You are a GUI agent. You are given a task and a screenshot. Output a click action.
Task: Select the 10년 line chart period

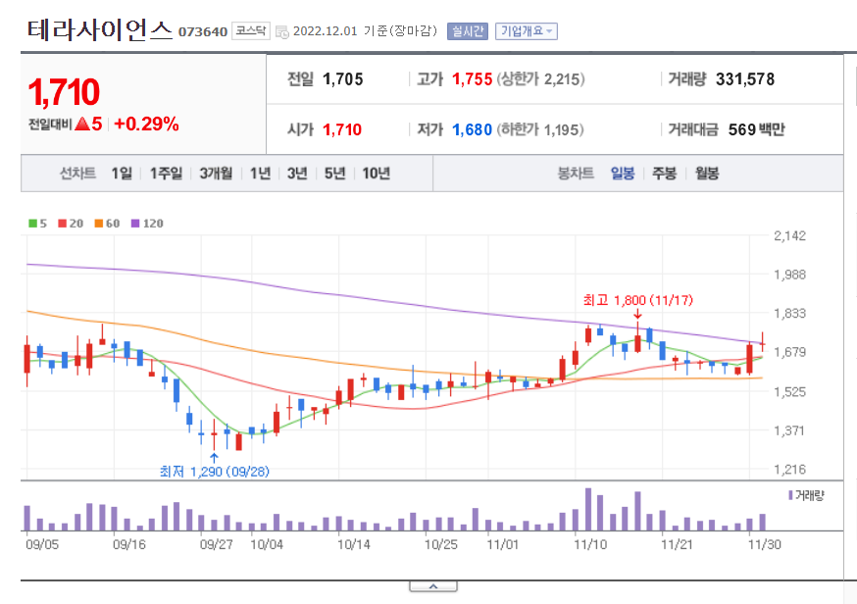(x=376, y=174)
